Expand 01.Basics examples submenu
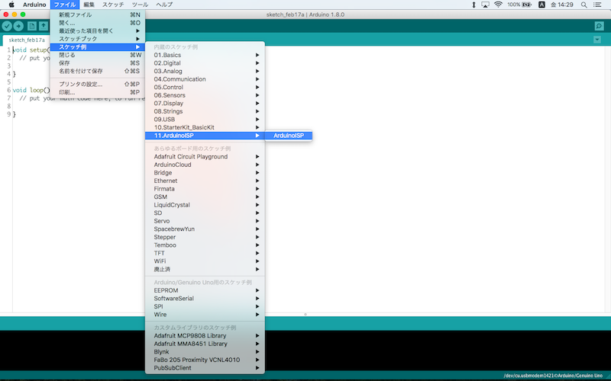Screen dimensions: 611x381 205,55
